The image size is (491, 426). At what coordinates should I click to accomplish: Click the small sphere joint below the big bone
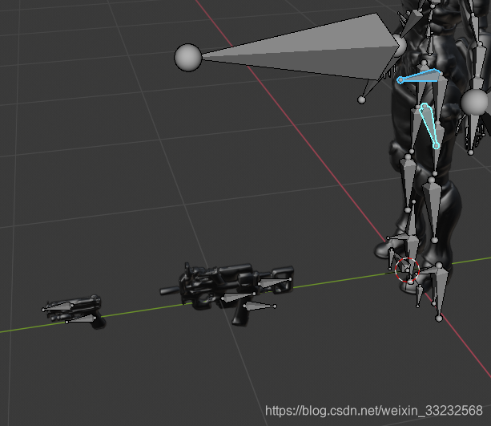[361, 100]
